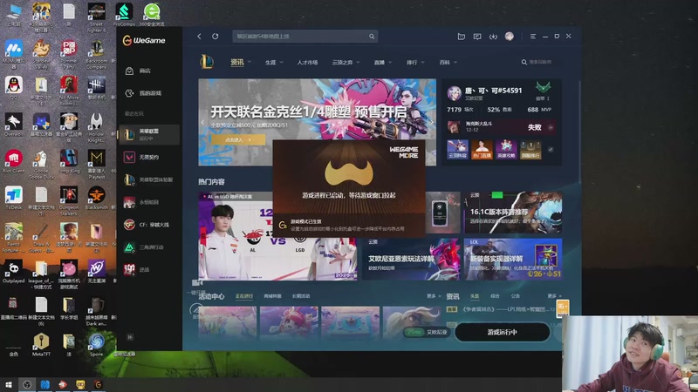This screenshot has height=392, width=698.
Task: Click 更多 next to 活动中心
Action: [433, 296]
